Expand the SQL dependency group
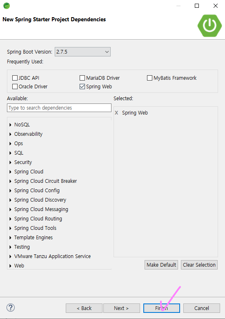Viewport: 225px width, 319px height. point(10,153)
